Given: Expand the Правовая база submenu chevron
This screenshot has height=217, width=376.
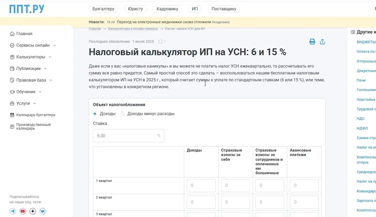Looking at the screenshot, I should point(51,80).
